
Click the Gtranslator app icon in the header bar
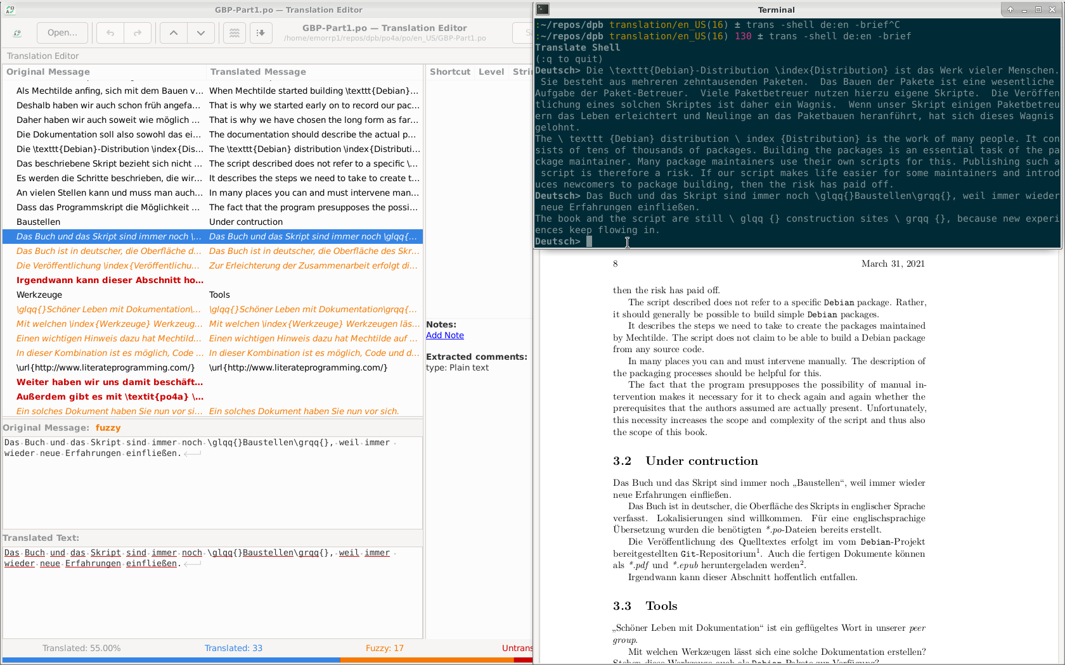coord(17,33)
